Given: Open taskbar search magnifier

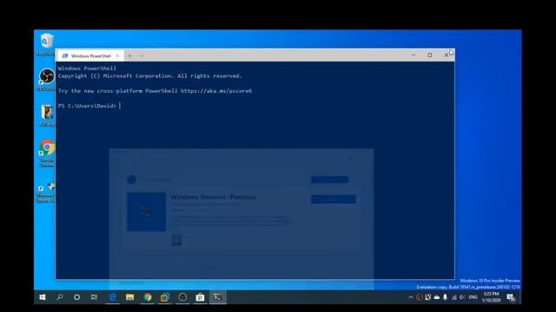Looking at the screenshot, I should (x=60, y=297).
